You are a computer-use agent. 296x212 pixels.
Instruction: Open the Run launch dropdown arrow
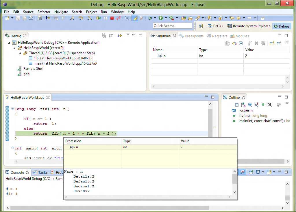click(x=166, y=18)
